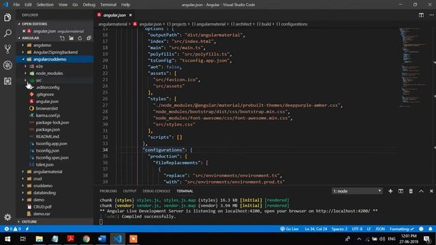Open the Extensions view icon
Image resolution: width=436 pixels, height=245 pixels.
pos(7,81)
